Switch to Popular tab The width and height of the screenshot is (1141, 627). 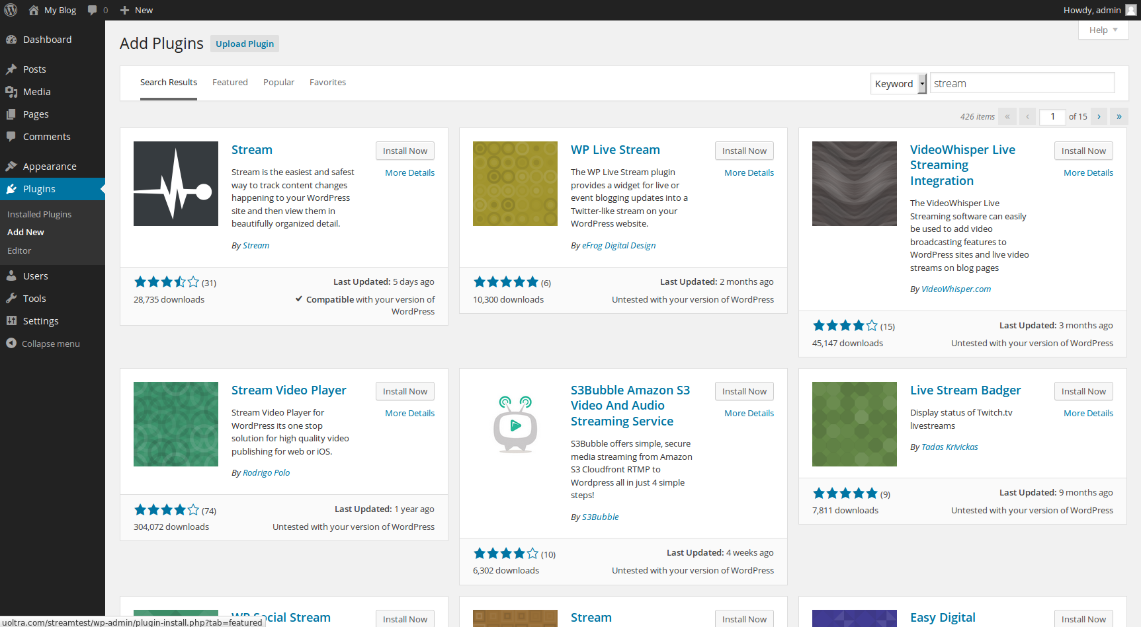pyautogui.click(x=278, y=83)
